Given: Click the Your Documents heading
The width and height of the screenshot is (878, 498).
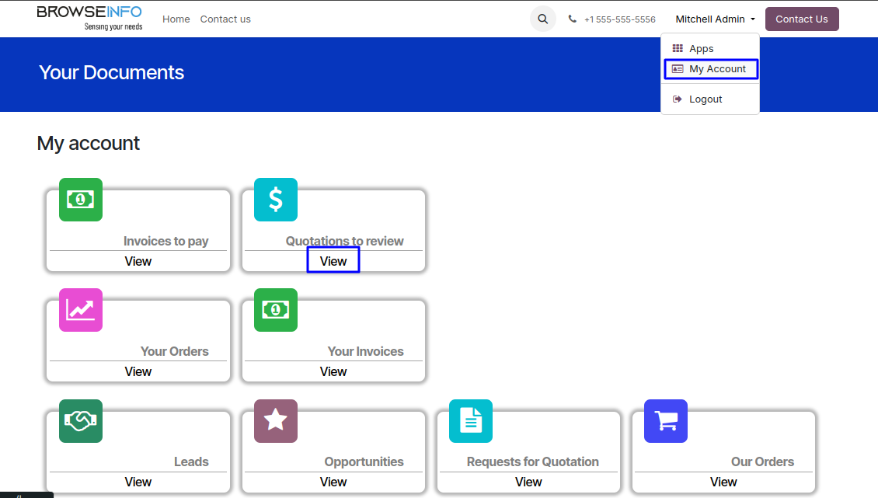Looking at the screenshot, I should pos(111,73).
